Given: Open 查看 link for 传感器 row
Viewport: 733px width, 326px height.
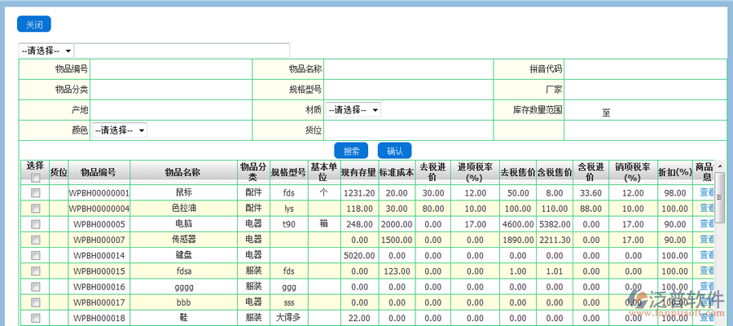Looking at the screenshot, I should [x=706, y=240].
